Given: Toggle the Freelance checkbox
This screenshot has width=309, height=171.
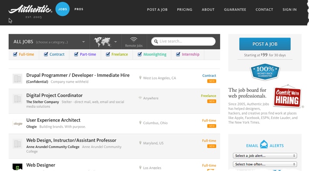Looking at the screenshot, I should [x=108, y=54].
